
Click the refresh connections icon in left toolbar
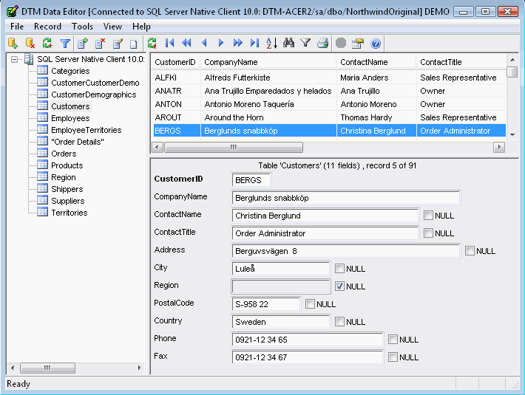47,43
